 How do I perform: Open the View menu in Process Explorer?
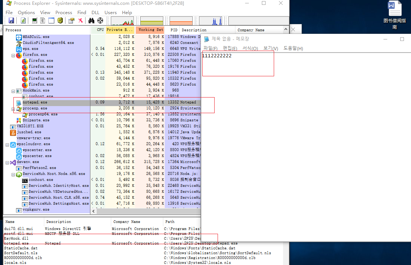[45, 12]
